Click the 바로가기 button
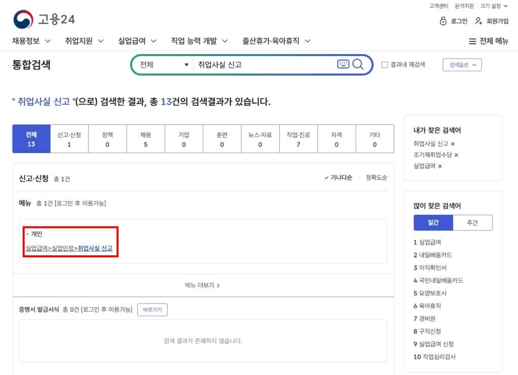This screenshot has height=375, width=518. (x=152, y=310)
